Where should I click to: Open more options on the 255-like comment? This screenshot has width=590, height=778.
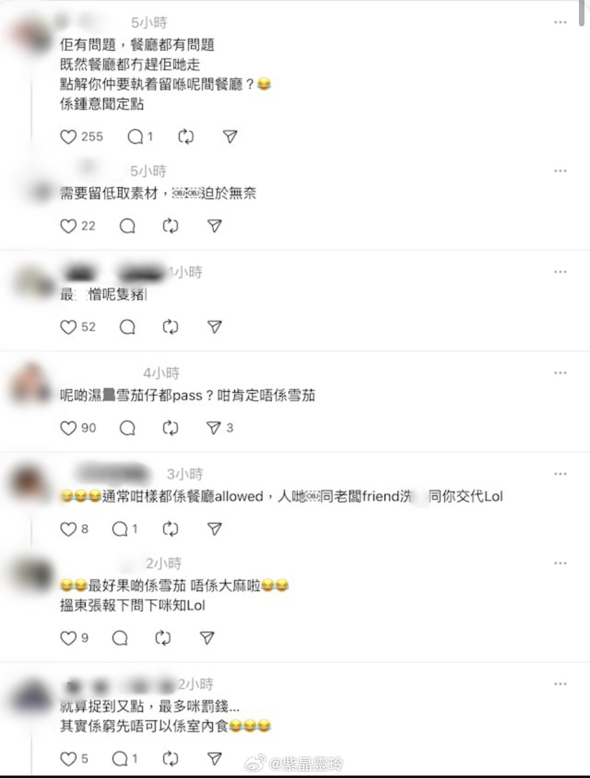pyautogui.click(x=560, y=22)
